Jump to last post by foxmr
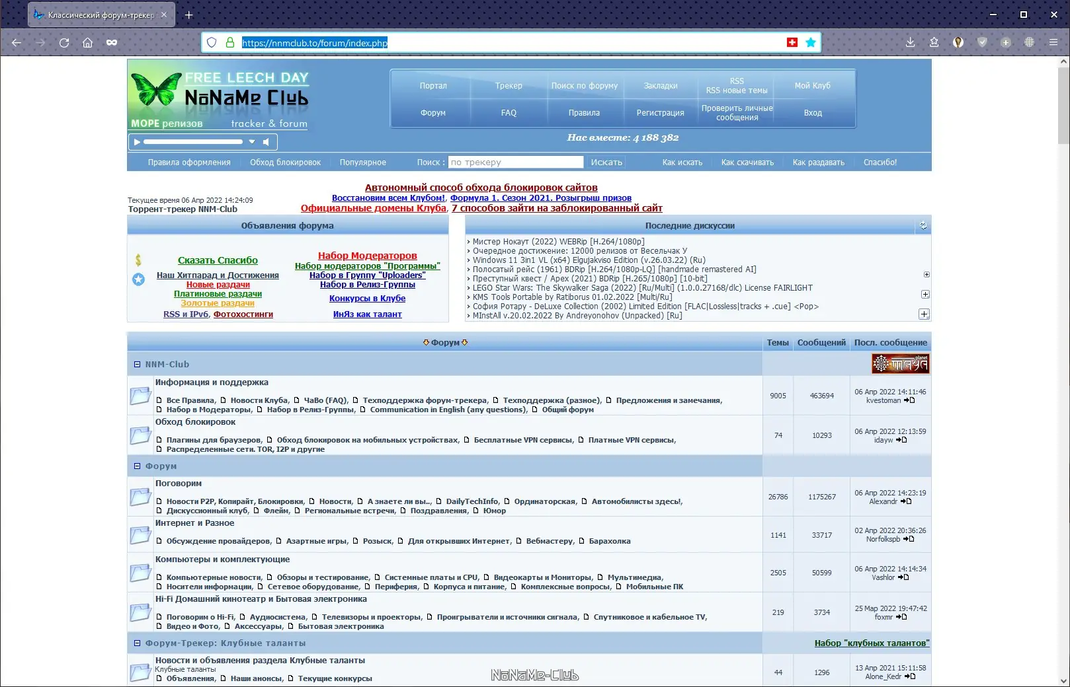This screenshot has height=687, width=1070. tap(901, 617)
